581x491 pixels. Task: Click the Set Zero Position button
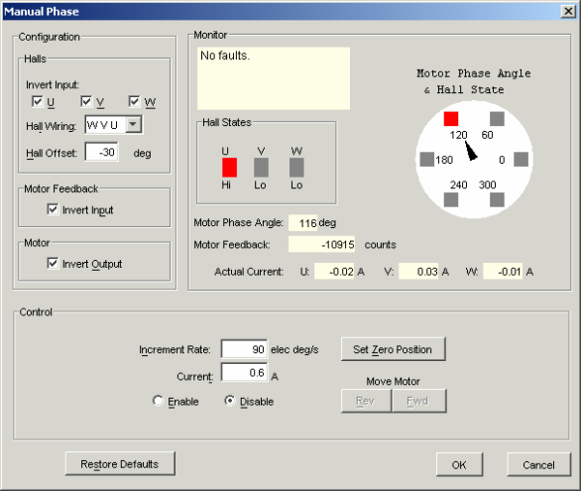tap(394, 349)
